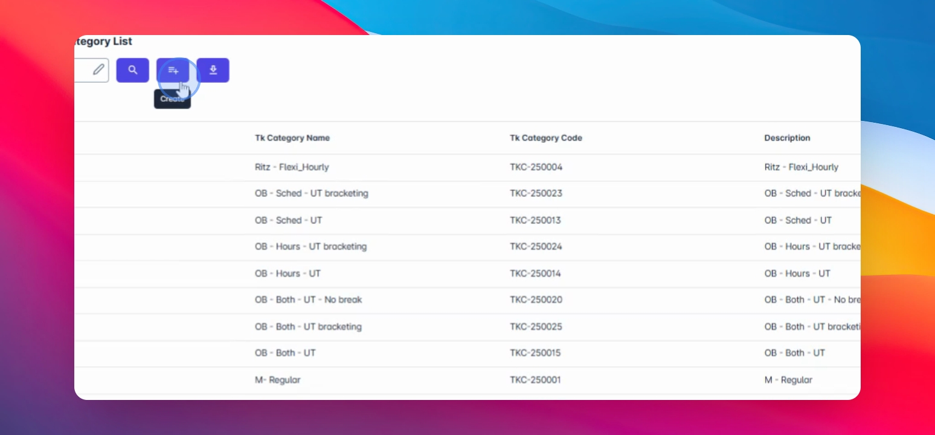Click code TKC-250014
This screenshot has width=935, height=435.
click(535, 273)
